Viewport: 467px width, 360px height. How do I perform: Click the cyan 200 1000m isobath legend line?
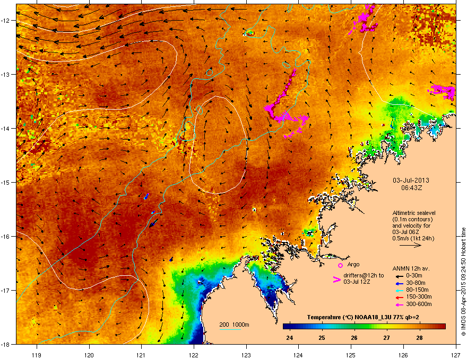[x=230, y=329]
